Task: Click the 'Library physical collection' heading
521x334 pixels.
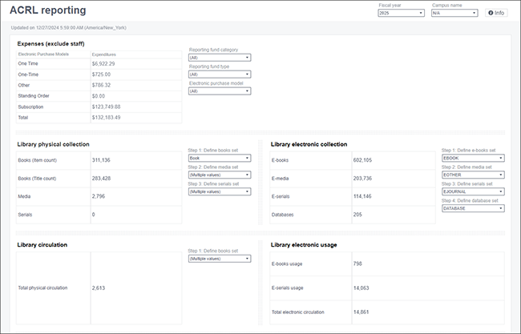Action: tap(53, 144)
